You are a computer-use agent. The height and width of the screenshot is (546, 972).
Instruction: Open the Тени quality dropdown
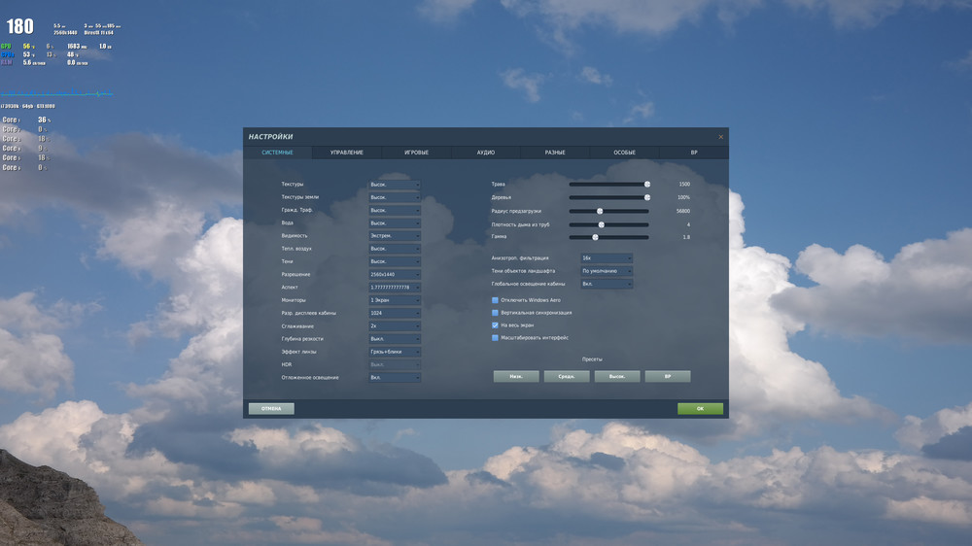[x=395, y=261]
